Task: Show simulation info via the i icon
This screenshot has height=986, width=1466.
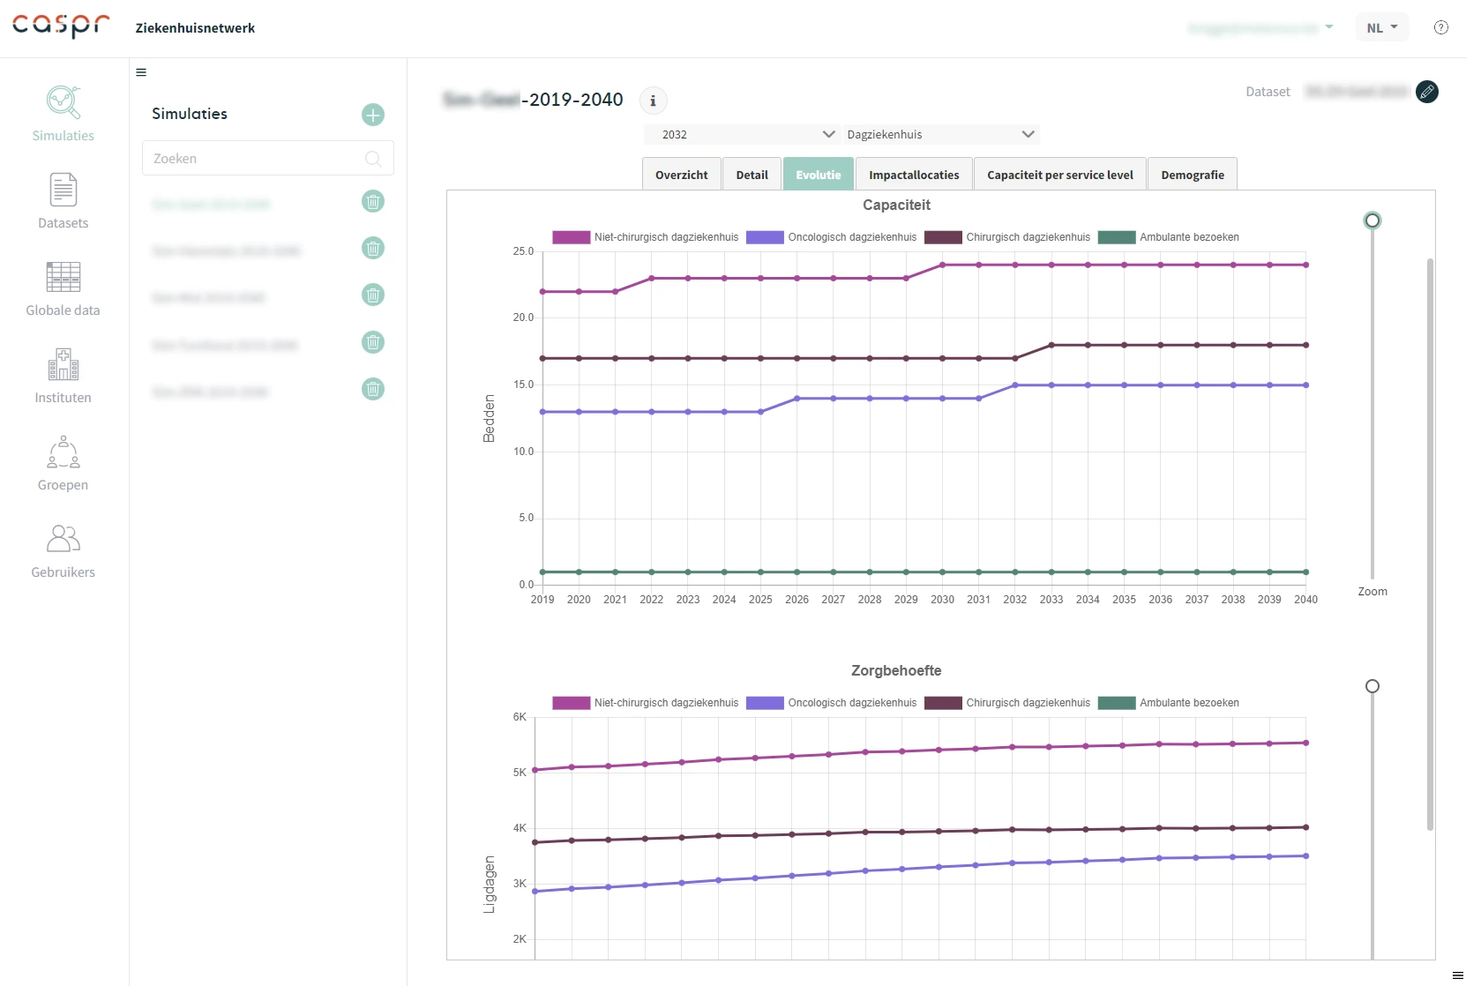Action: point(653,101)
